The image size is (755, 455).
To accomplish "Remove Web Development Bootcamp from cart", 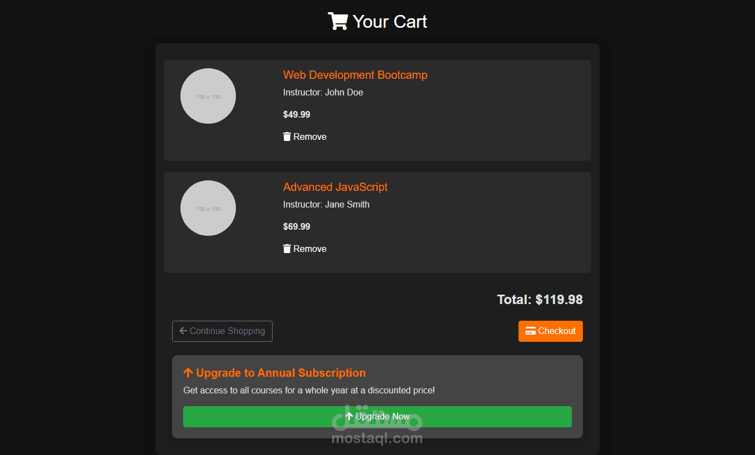I will pyautogui.click(x=304, y=136).
